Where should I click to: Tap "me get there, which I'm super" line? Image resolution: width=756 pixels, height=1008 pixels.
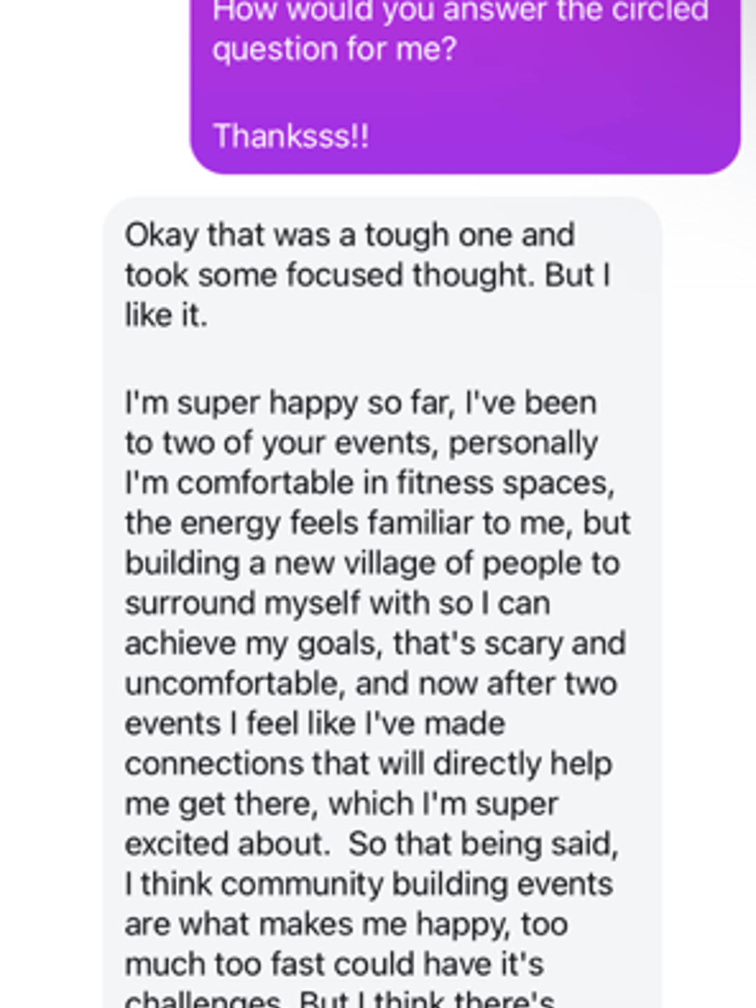342,804
